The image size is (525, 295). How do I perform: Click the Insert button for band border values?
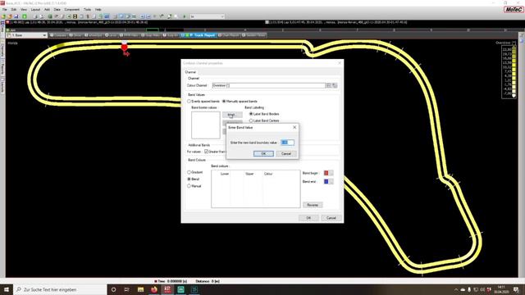tap(232, 115)
